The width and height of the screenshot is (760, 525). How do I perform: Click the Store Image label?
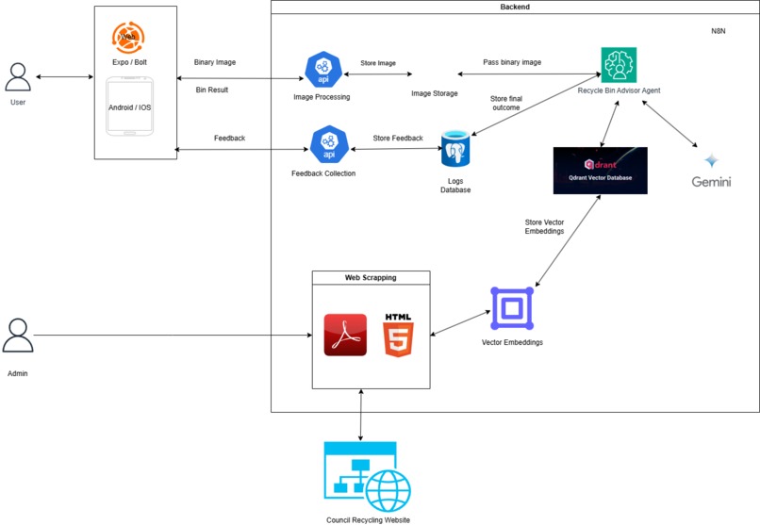tap(378, 63)
